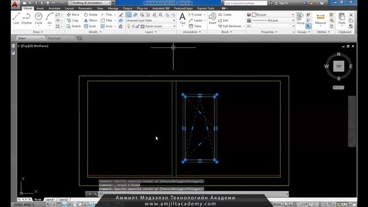Click the Paste tool
This screenshot has width=368, height=207.
pyautogui.click(x=342, y=18)
